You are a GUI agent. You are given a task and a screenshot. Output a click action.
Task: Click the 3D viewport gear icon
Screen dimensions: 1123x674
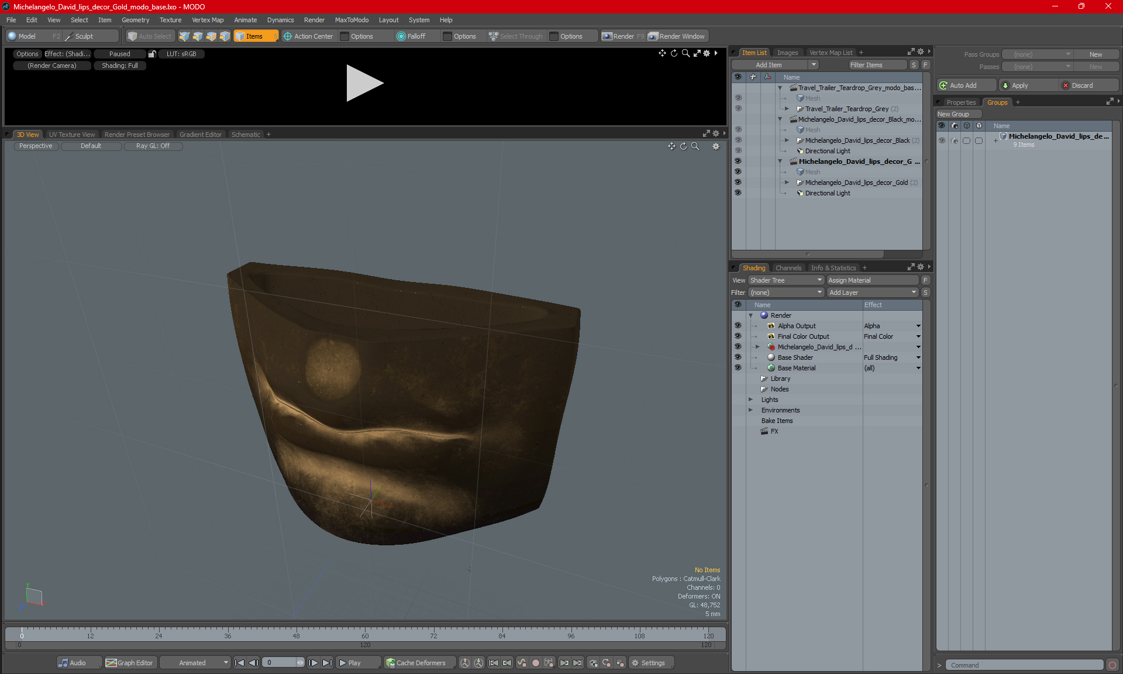pyautogui.click(x=716, y=146)
